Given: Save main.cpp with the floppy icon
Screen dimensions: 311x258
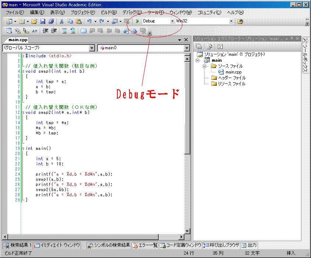Looking at the screenshot, I should 43,21.
